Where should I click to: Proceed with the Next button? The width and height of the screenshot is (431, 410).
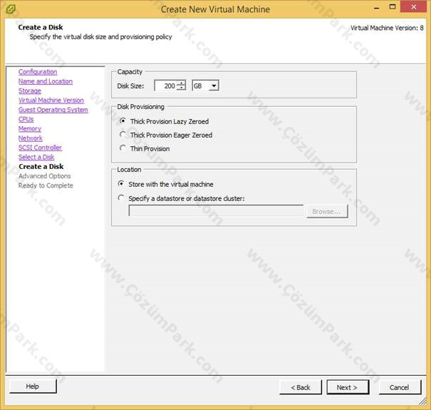click(348, 387)
